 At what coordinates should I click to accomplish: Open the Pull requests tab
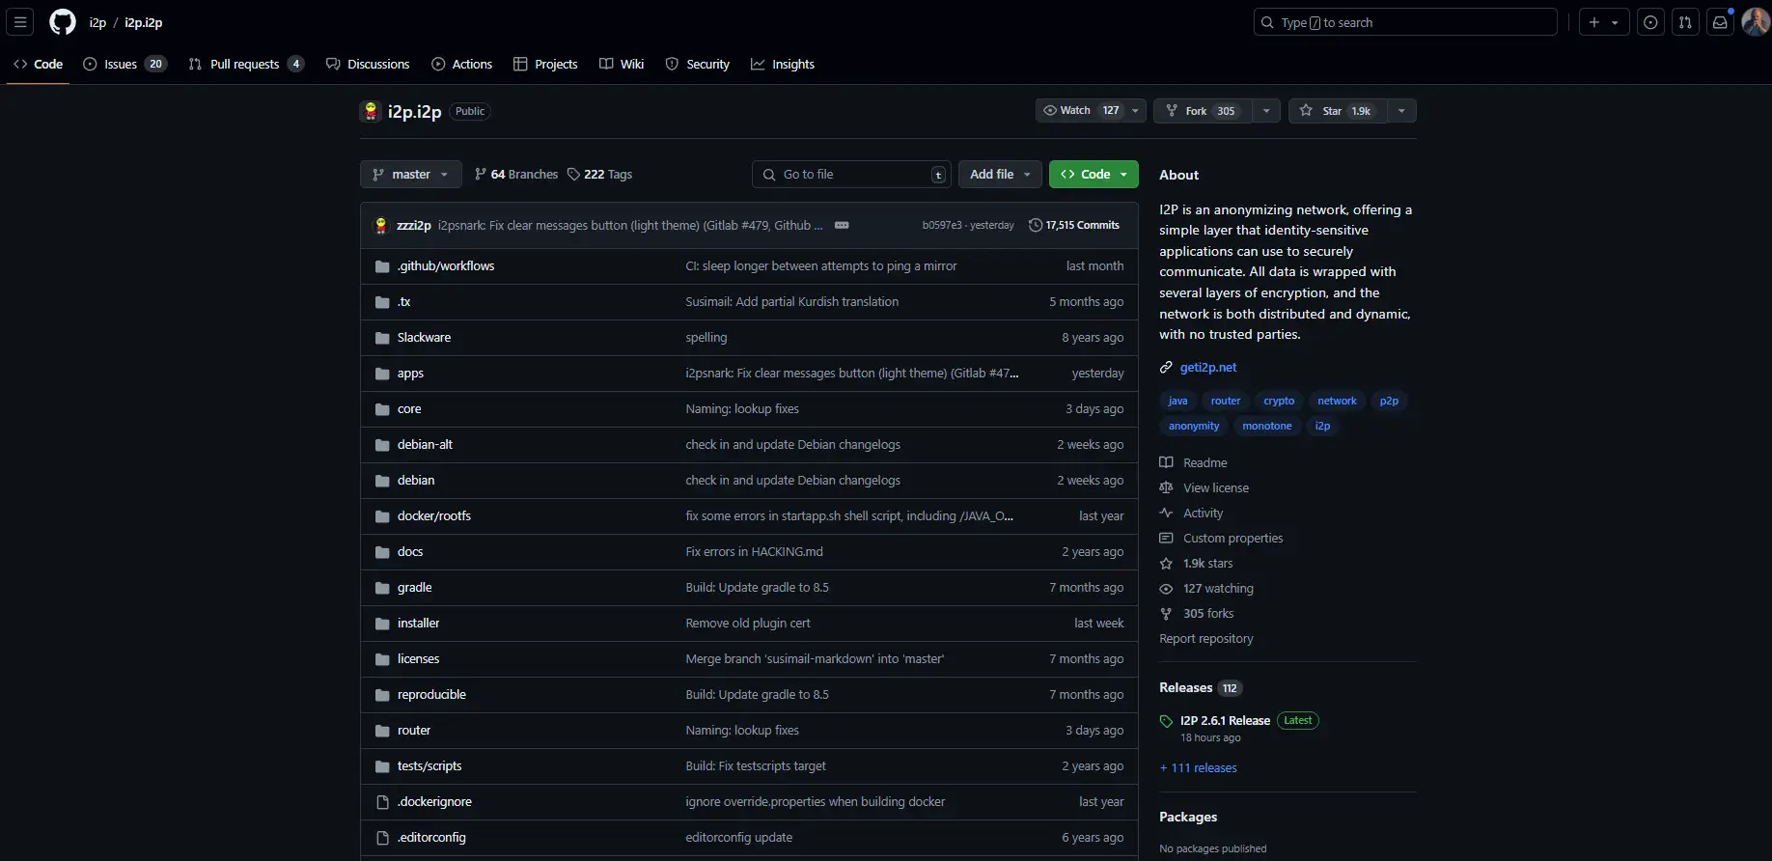246,64
